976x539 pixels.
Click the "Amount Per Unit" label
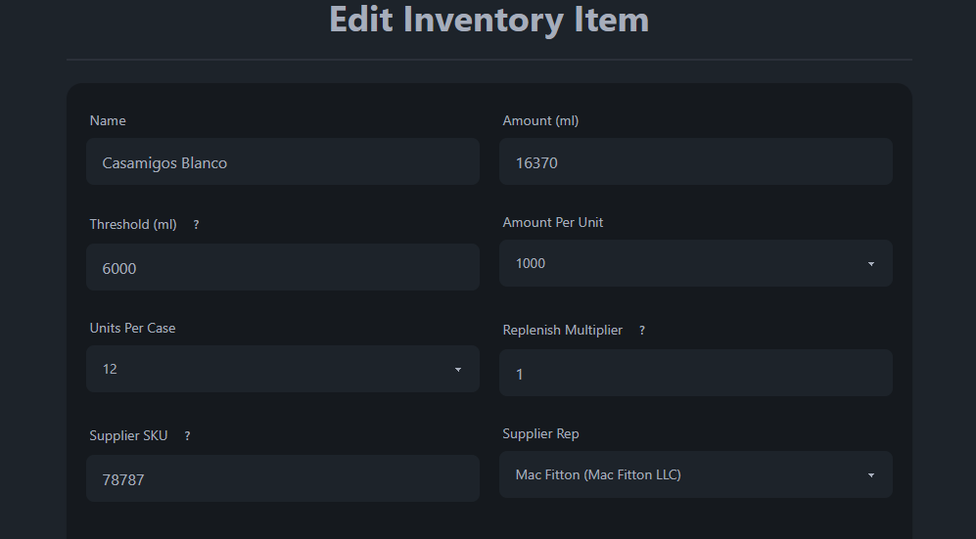click(553, 223)
